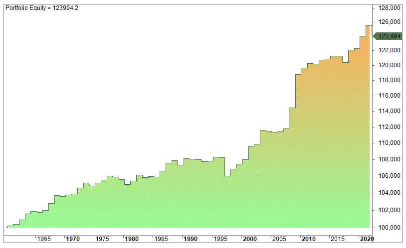Click the 2015 year axis label
Image resolution: width=406 pixels, height=248 pixels.
pos(338,239)
